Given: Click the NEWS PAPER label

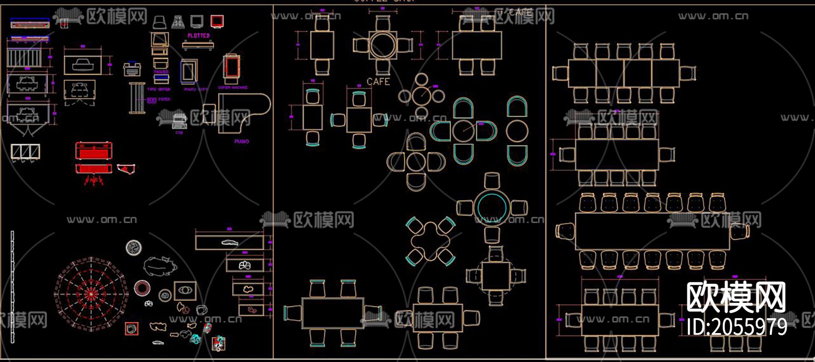Looking at the screenshot, I should (158, 99).
